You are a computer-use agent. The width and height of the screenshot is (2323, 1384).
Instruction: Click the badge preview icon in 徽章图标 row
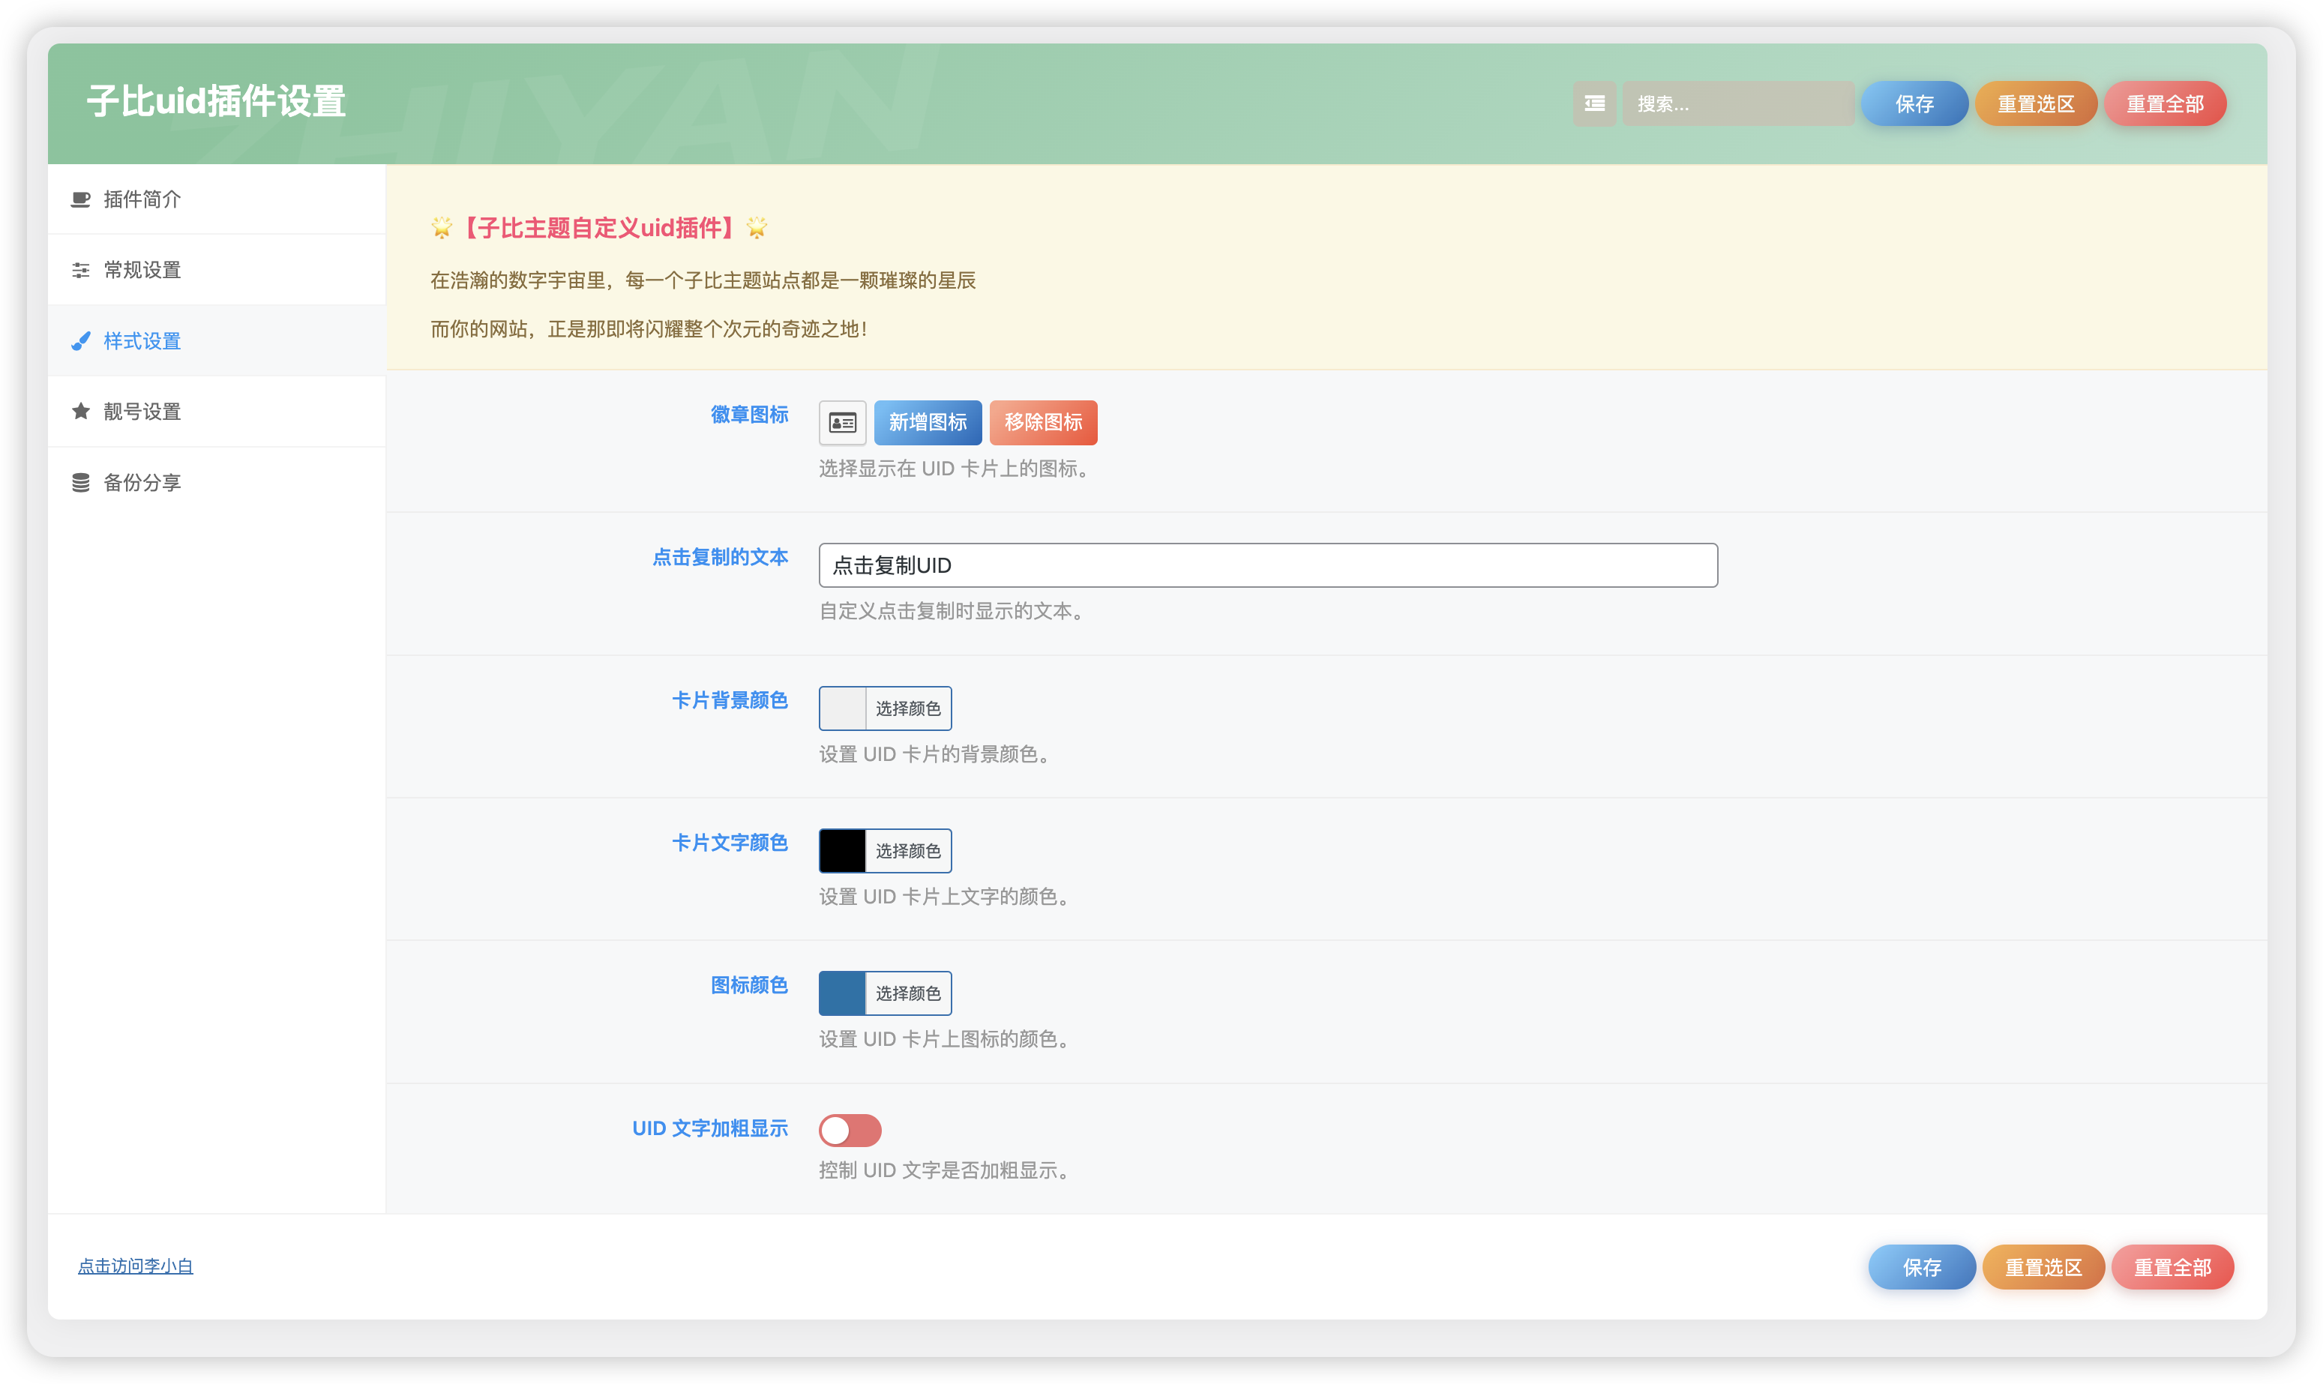coord(842,423)
